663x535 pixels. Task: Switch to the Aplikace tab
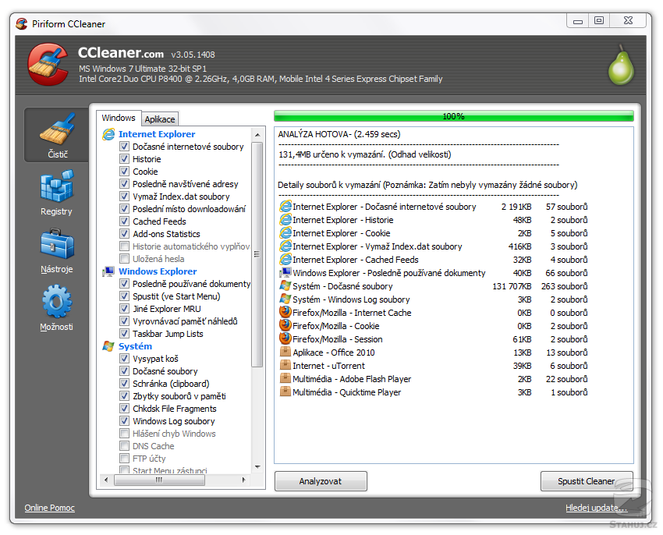pos(160,119)
